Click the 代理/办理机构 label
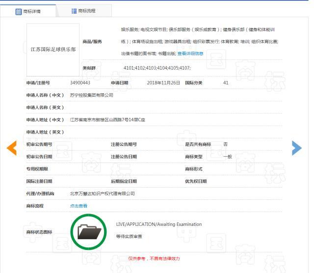Screen dimensions: 314x273 [40, 193]
